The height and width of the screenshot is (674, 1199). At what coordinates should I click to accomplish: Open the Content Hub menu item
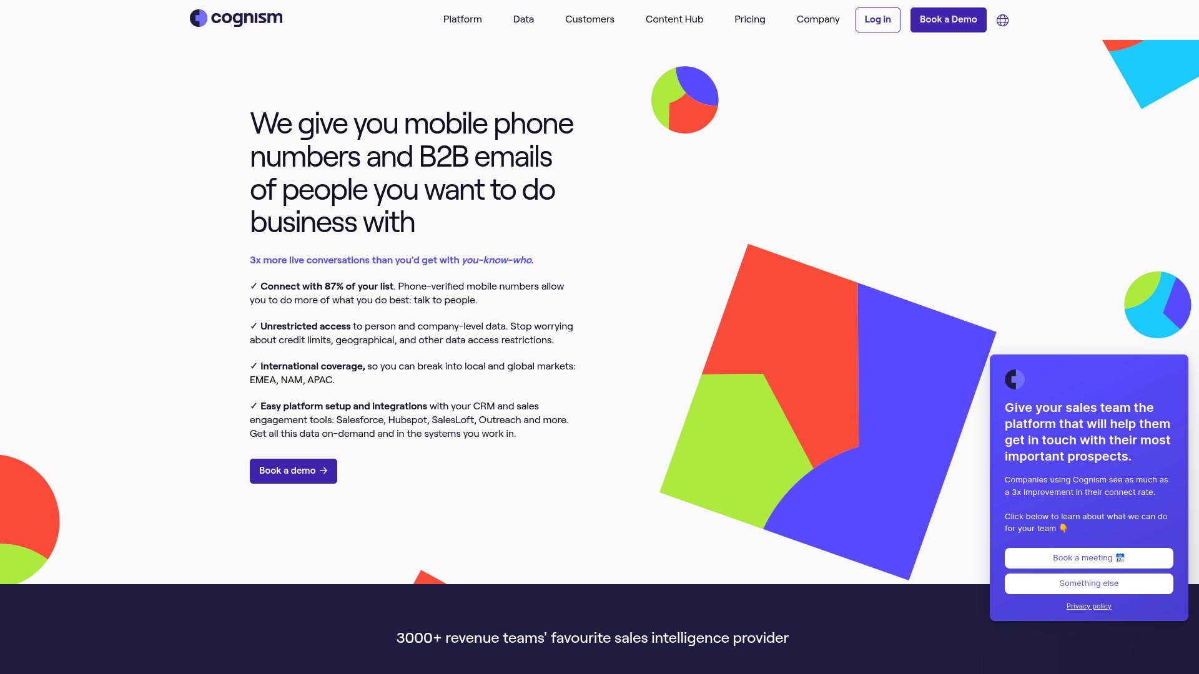pos(674,19)
